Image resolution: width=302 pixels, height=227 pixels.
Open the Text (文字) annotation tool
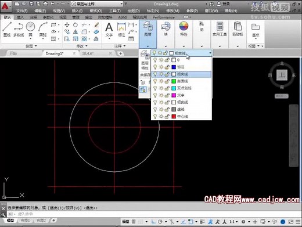(109, 30)
